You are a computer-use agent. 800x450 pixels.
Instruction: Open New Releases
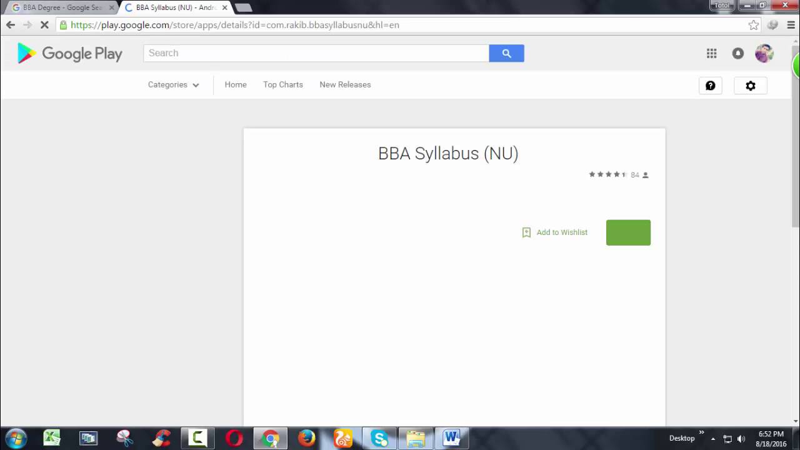345,84
